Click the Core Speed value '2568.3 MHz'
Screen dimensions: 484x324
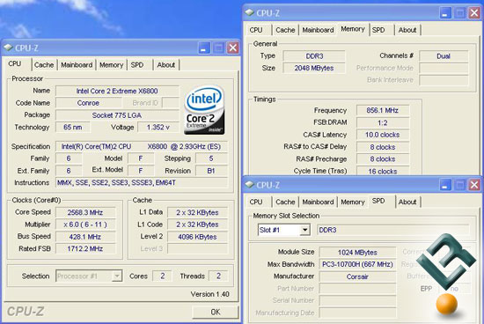(85, 212)
